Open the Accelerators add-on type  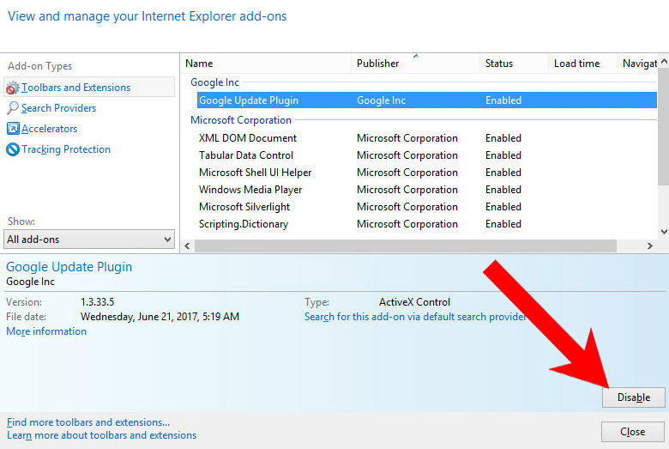(x=49, y=129)
